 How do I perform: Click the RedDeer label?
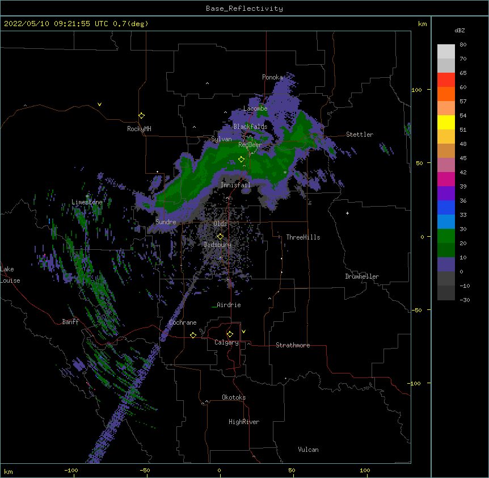point(250,145)
